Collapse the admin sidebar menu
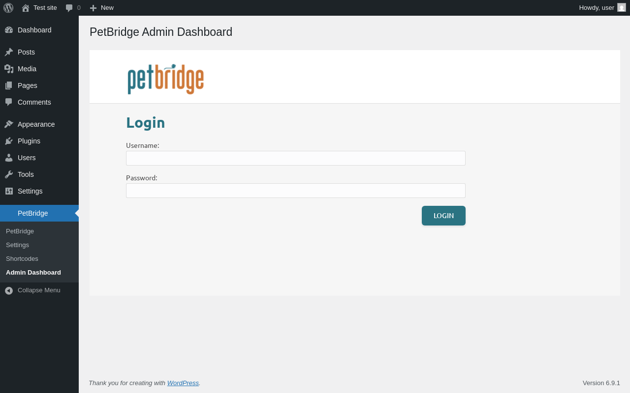Viewport: 630px width, 393px height. (x=32, y=290)
